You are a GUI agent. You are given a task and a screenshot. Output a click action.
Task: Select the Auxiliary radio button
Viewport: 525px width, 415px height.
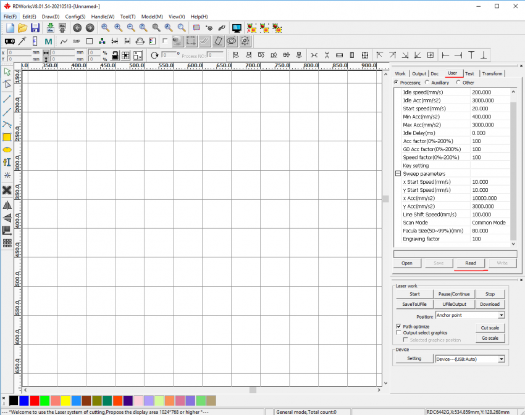point(427,83)
